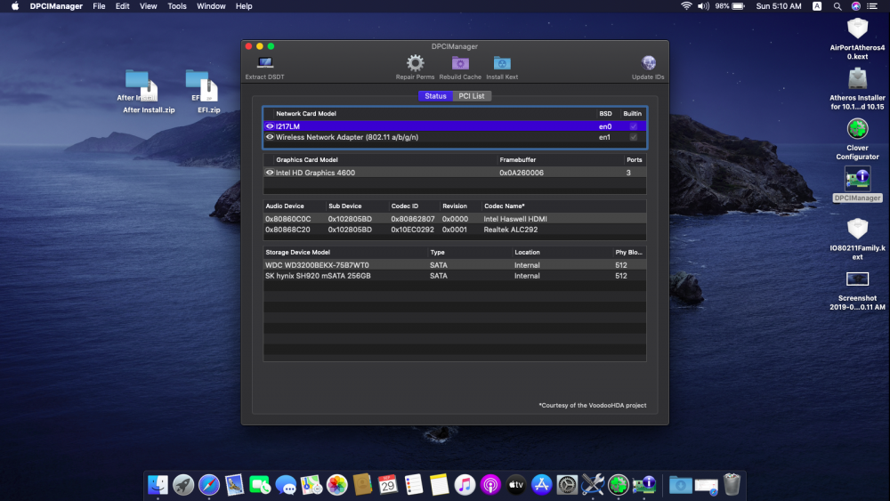
Task: Open Photos from the Dock
Action: point(336,485)
